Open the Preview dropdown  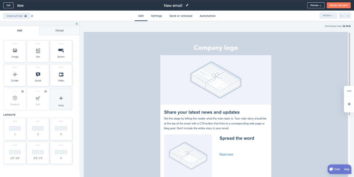(x=316, y=5)
